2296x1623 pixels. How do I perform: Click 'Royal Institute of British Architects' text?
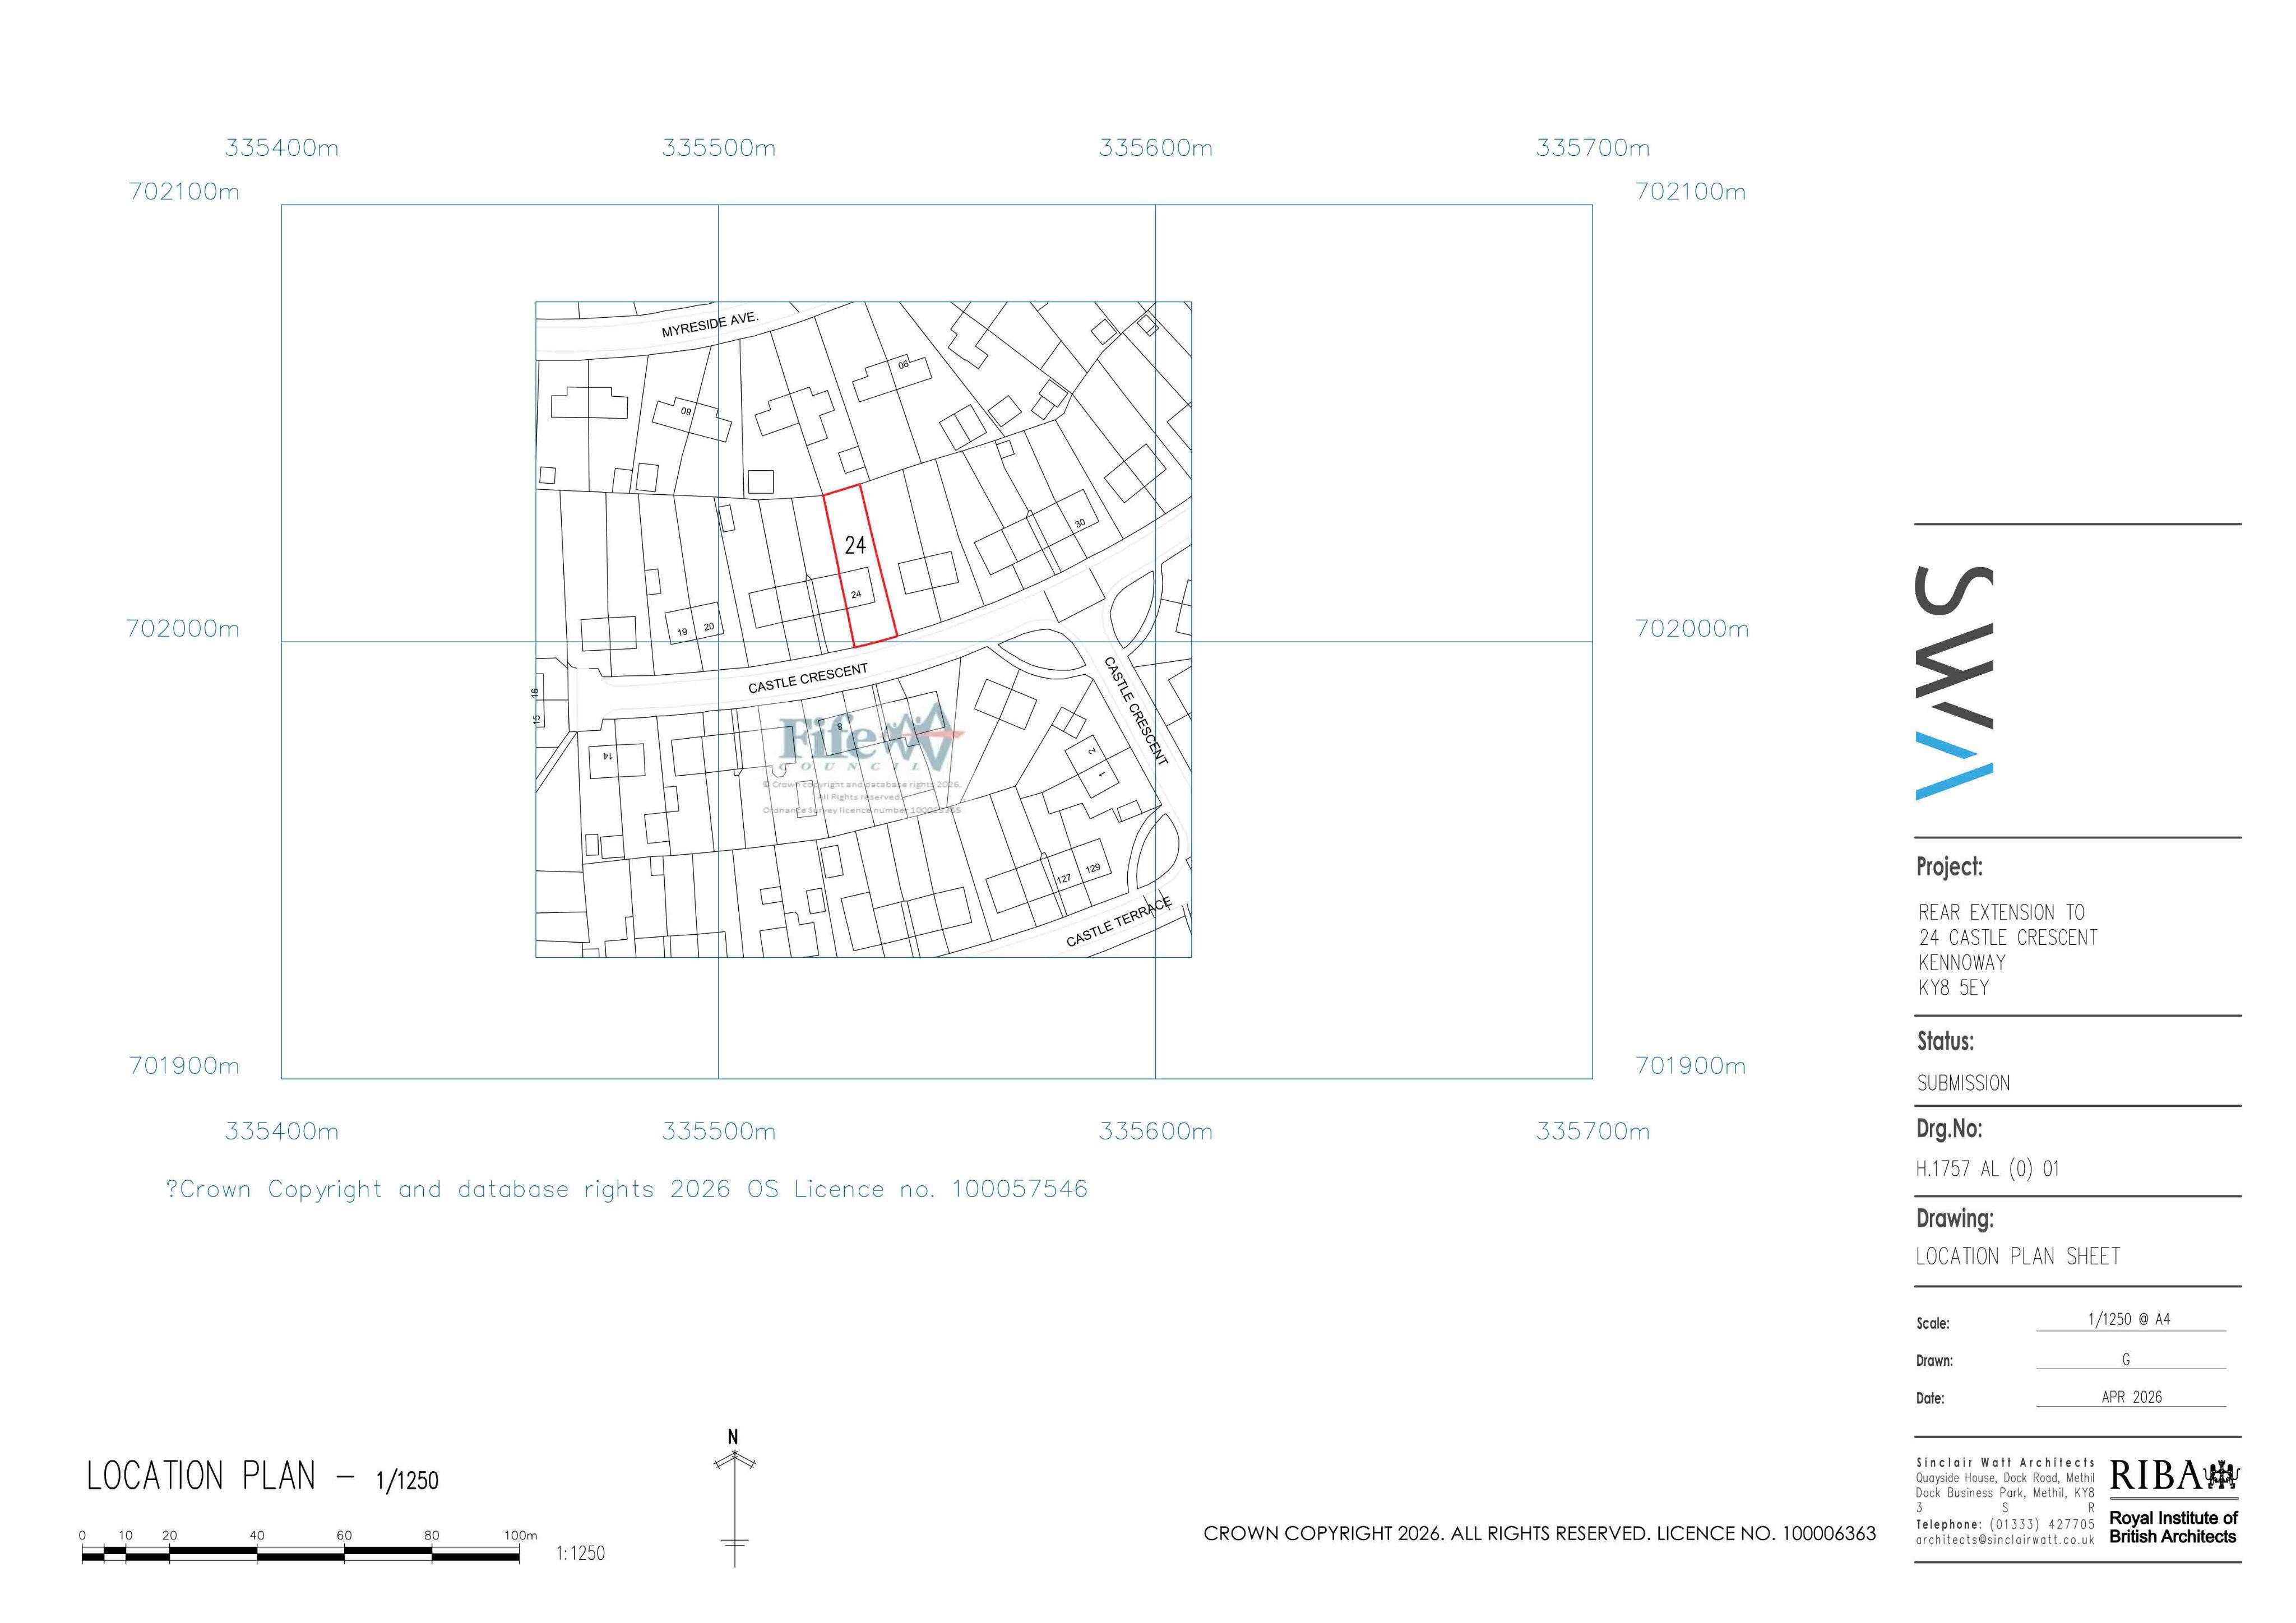coord(2173,1527)
